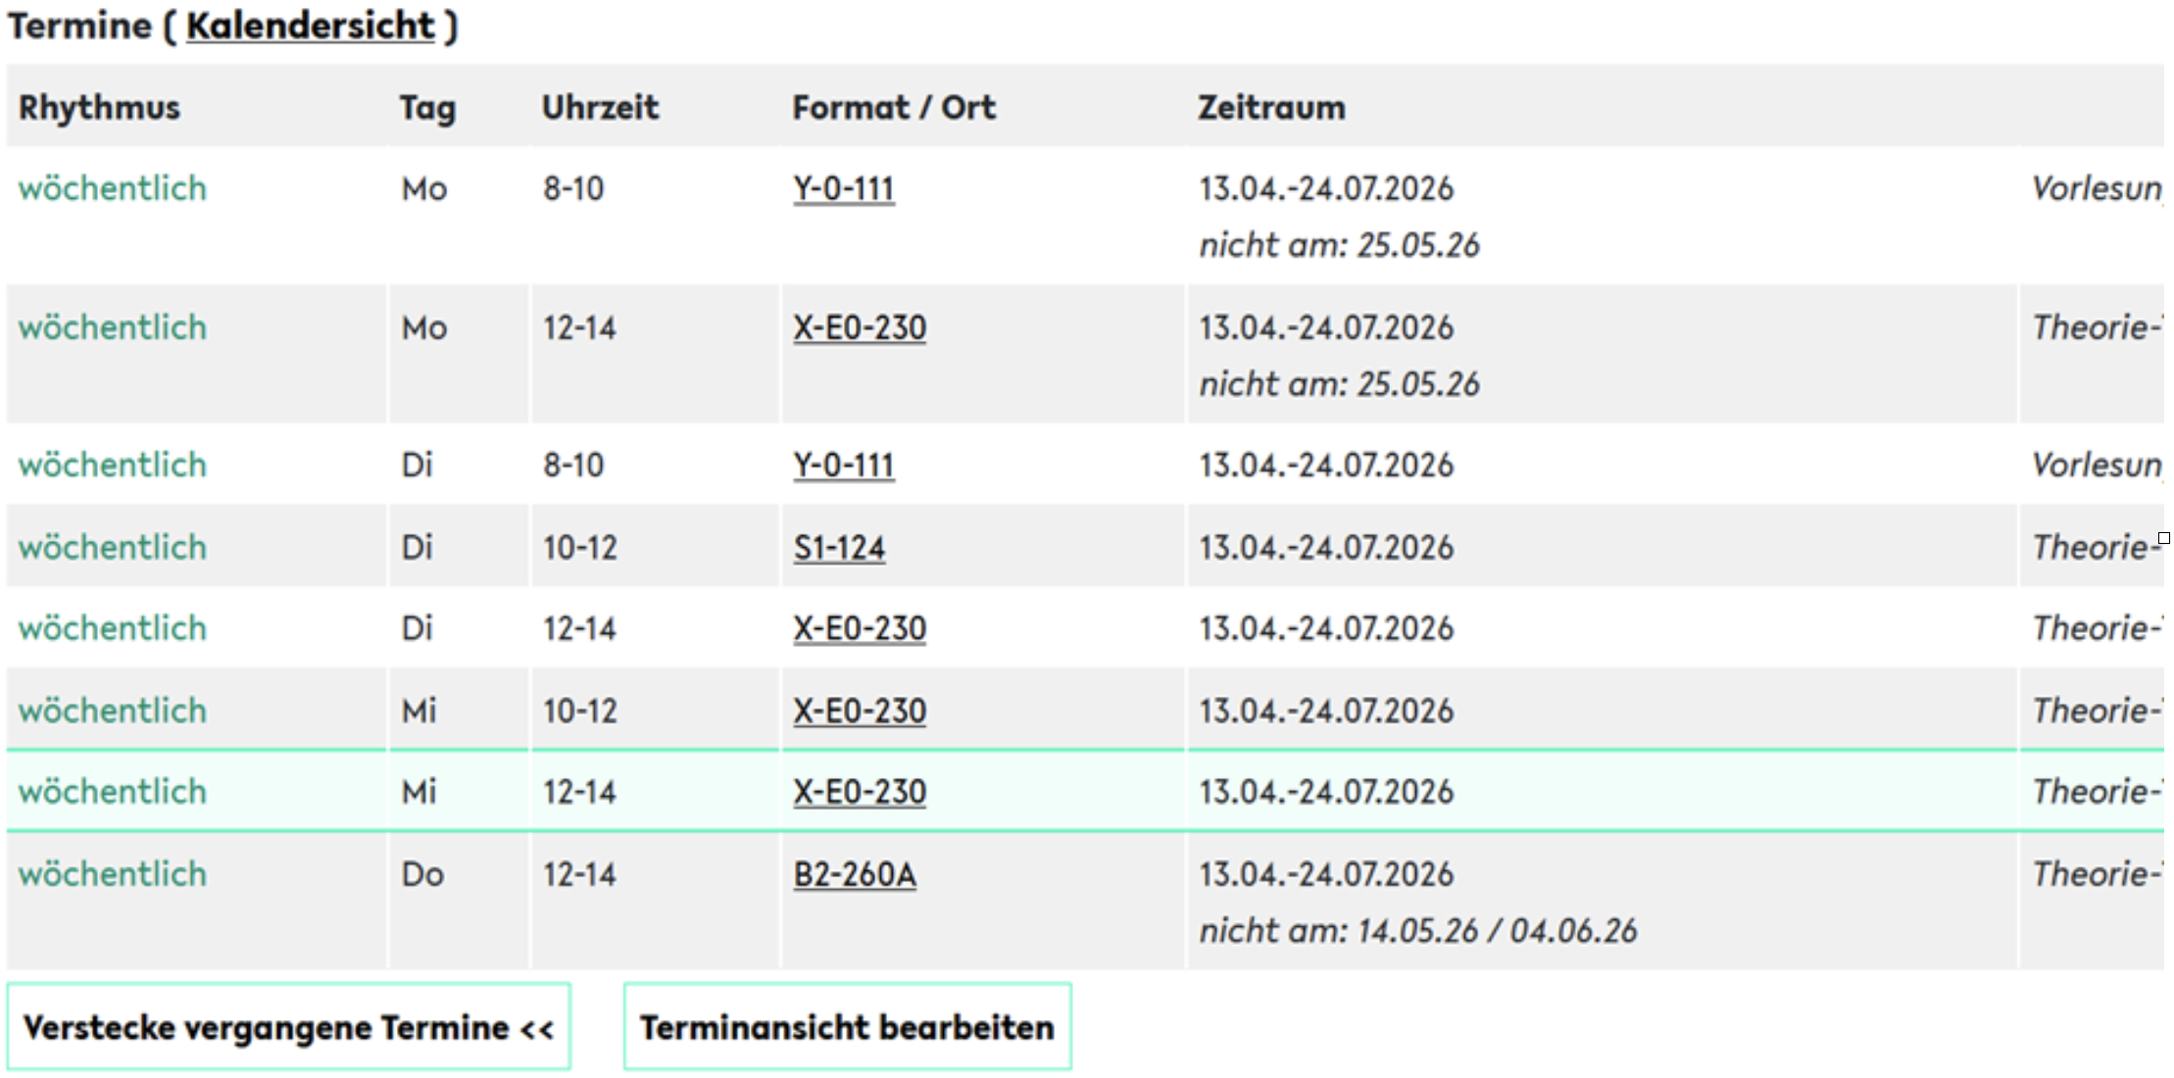Select wöchentlich in highlighted Wednesday 12-14 row

(x=113, y=792)
